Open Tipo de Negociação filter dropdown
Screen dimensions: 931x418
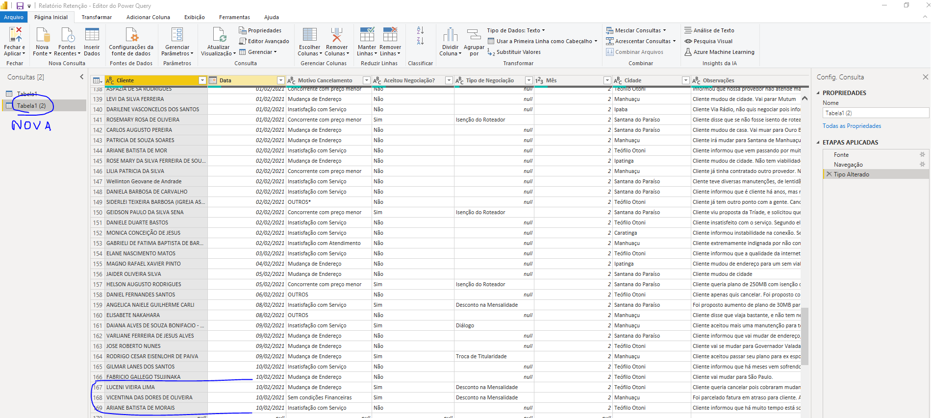[528, 80]
